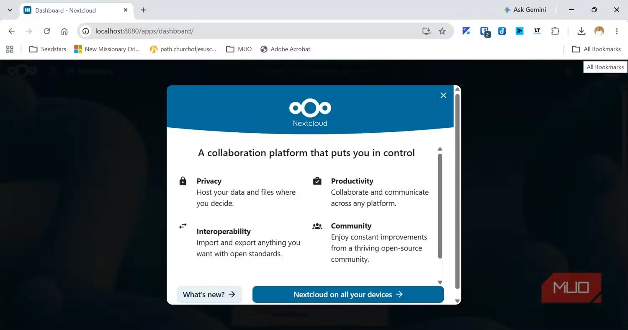Open the extension with badge number 2
This screenshot has height=330, width=628.
click(x=485, y=31)
